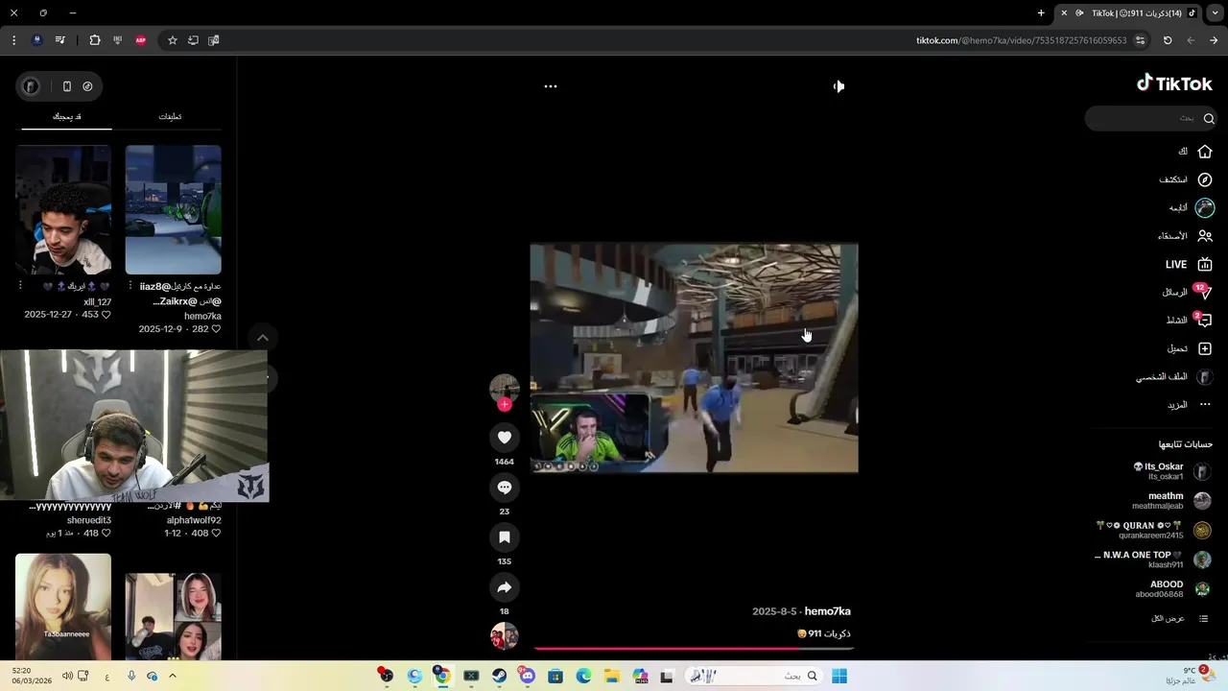Image resolution: width=1228 pixels, height=691 pixels.
Task: Open the TikTok For You home icon
Action: 1205,152
